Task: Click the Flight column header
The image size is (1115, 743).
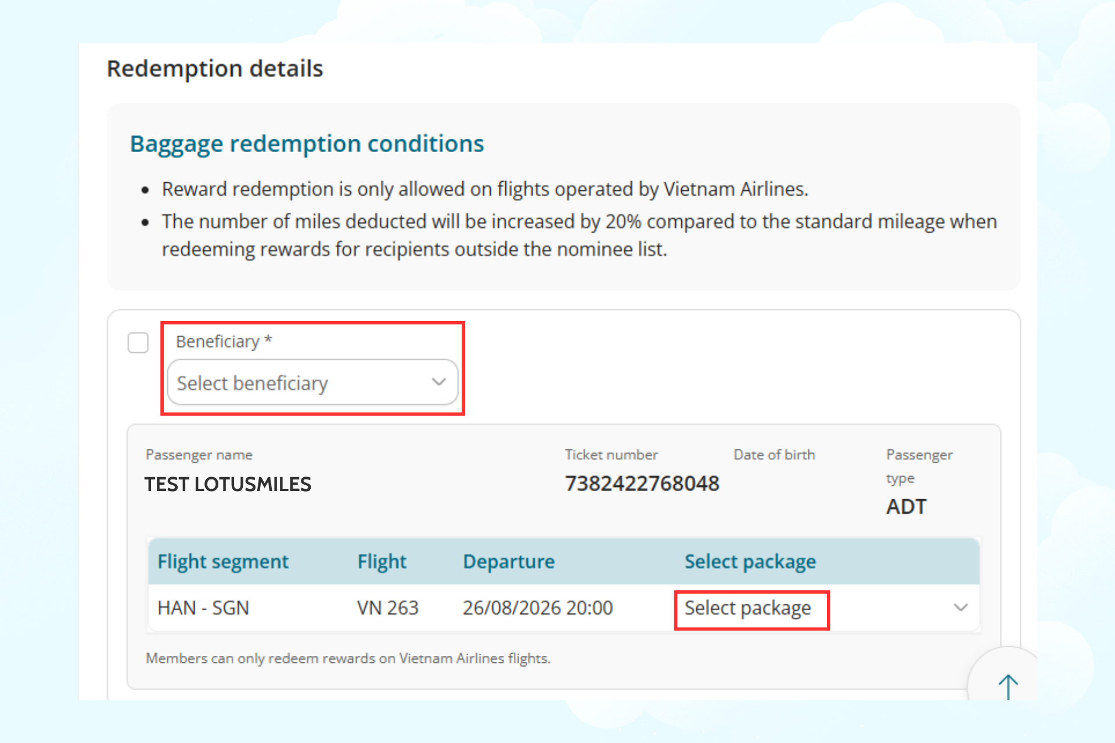Action: [382, 561]
